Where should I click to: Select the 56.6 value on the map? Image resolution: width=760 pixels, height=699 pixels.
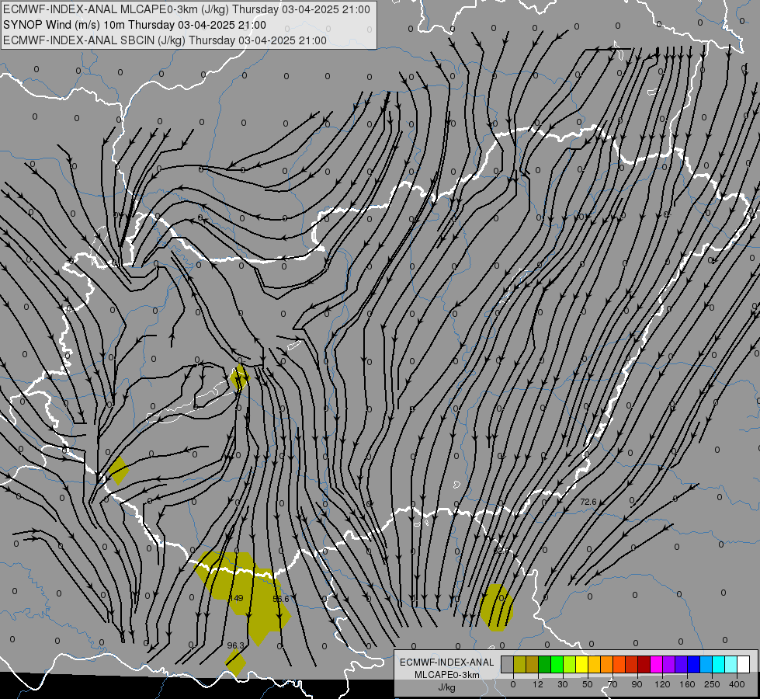tap(281, 599)
